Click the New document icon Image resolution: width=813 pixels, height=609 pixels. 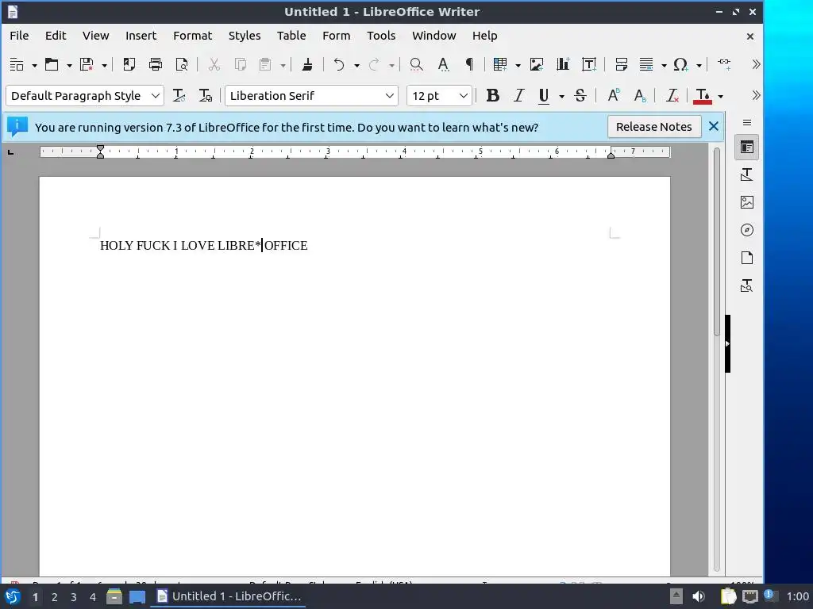17,64
